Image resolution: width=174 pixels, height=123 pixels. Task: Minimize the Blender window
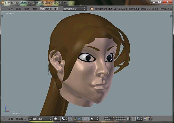pos(154,2)
